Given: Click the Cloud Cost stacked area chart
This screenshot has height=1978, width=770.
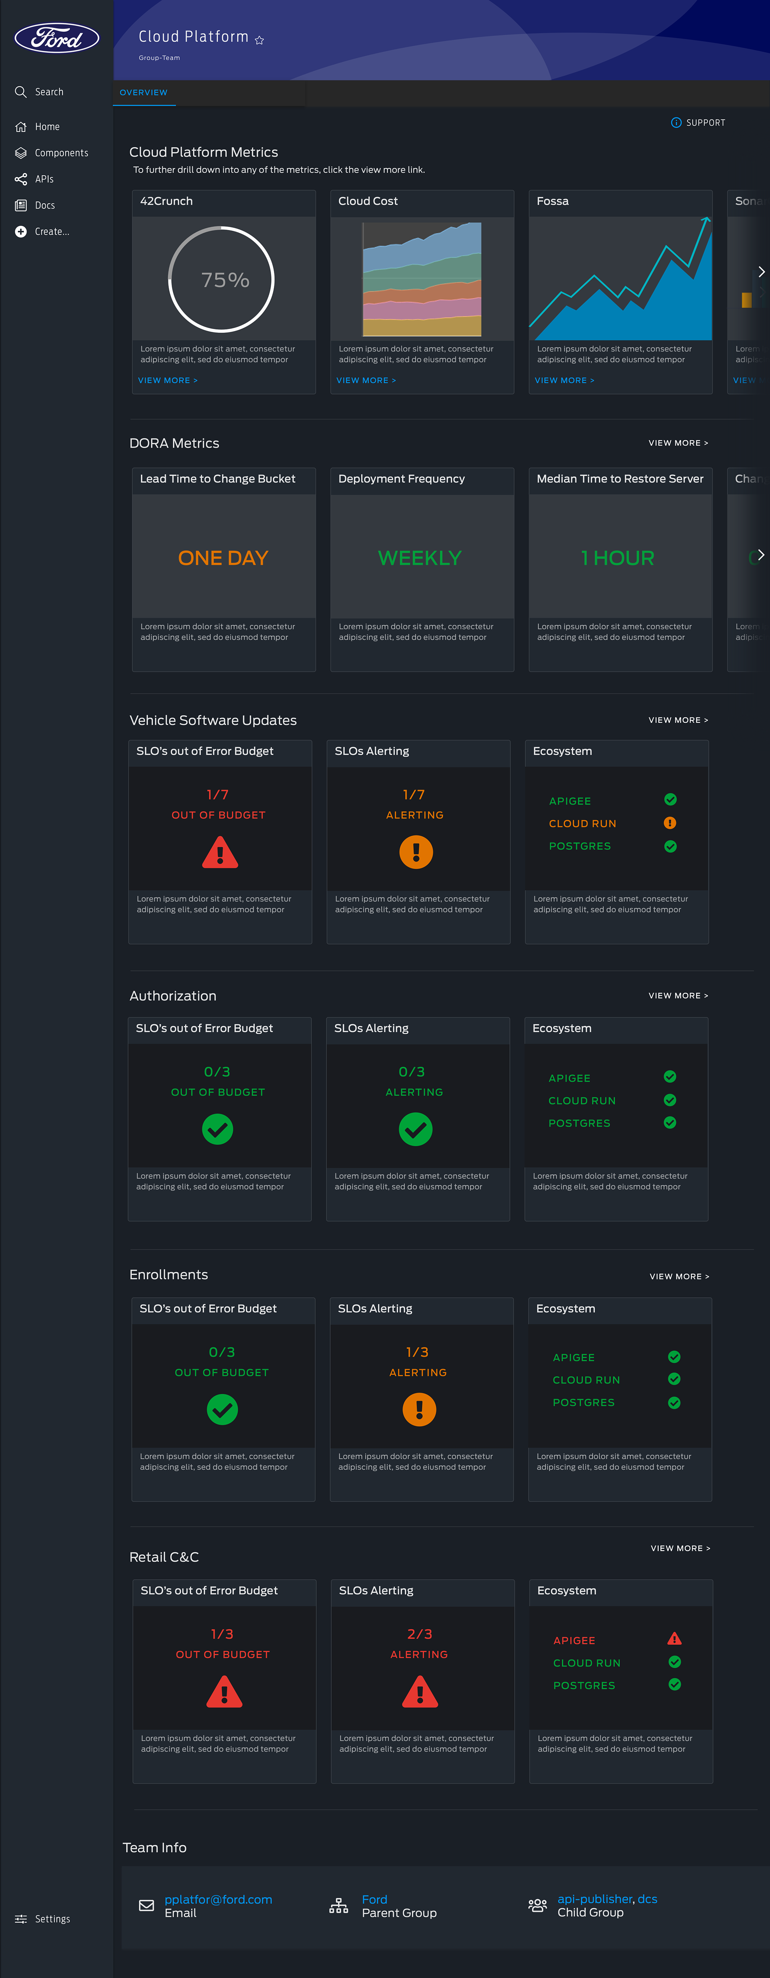Looking at the screenshot, I should tap(422, 279).
